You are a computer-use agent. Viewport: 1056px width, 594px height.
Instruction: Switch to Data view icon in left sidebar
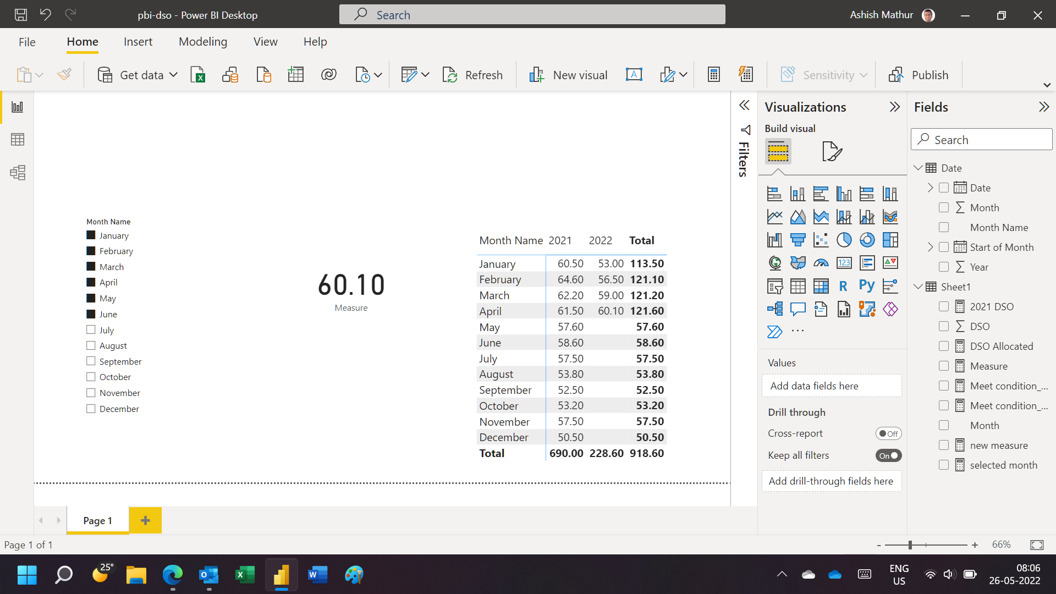[18, 140]
